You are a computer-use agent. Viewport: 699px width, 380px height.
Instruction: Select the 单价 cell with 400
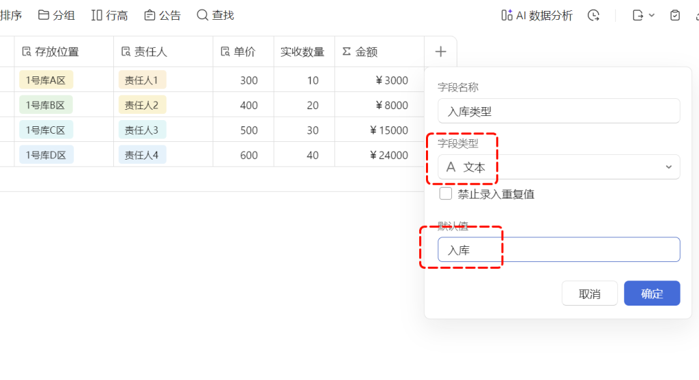point(244,105)
